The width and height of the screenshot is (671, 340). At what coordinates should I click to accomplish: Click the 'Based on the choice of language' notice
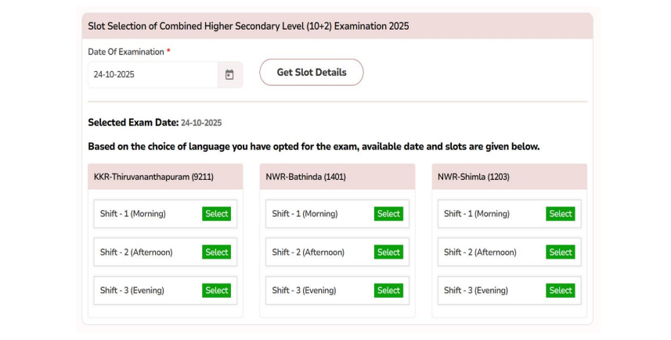(x=314, y=146)
